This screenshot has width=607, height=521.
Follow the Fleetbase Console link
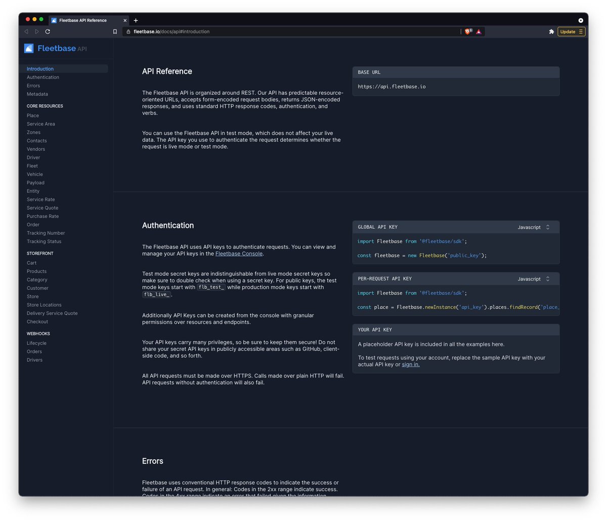coord(239,254)
